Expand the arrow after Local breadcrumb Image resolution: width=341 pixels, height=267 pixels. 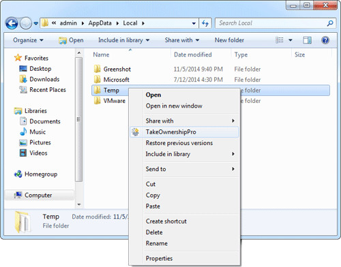(143, 23)
